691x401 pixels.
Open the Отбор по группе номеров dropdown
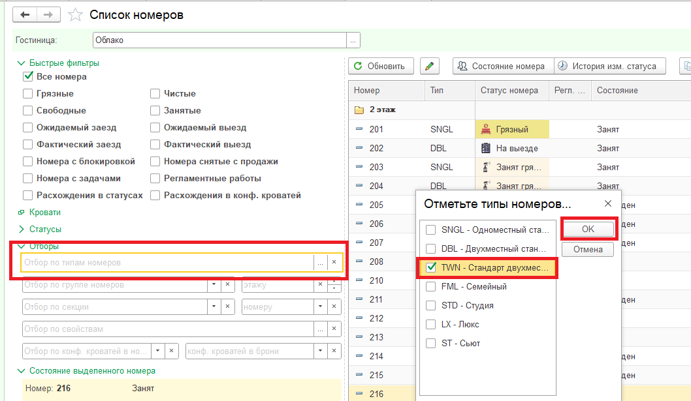213,285
